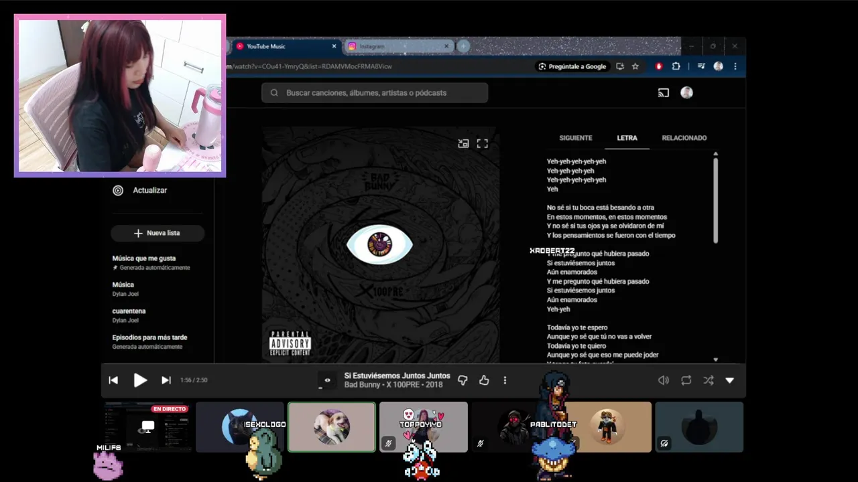The width and height of the screenshot is (858, 482).
Task: Click the lyrics scrollbar down arrow
Action: tap(715, 359)
